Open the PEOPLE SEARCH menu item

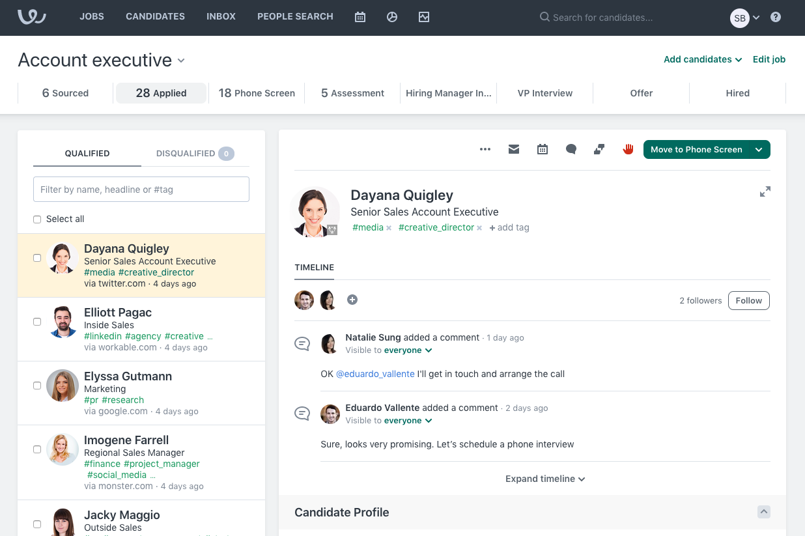(295, 16)
